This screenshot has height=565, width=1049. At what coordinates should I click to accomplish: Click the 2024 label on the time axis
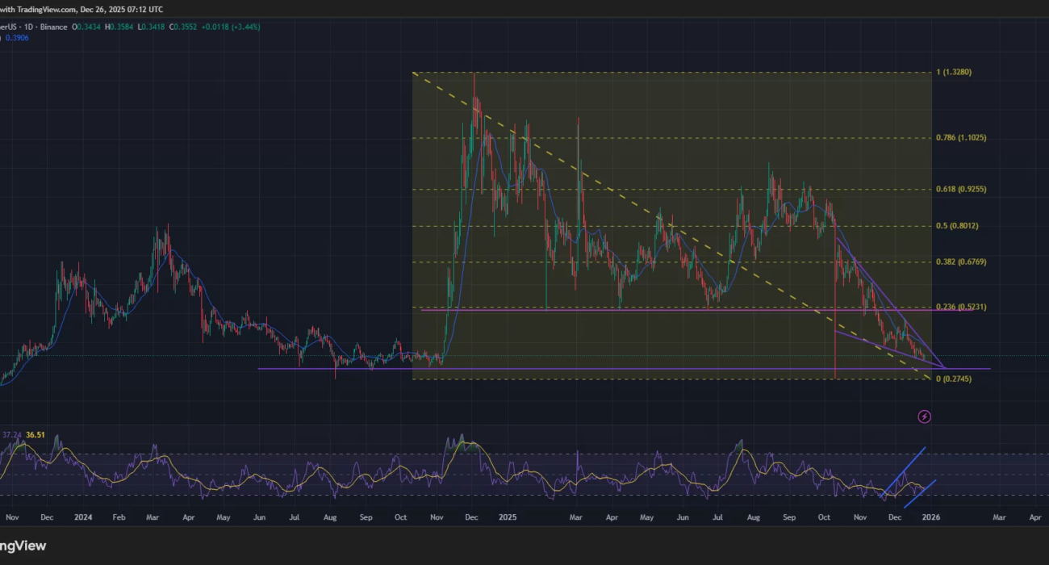82,517
